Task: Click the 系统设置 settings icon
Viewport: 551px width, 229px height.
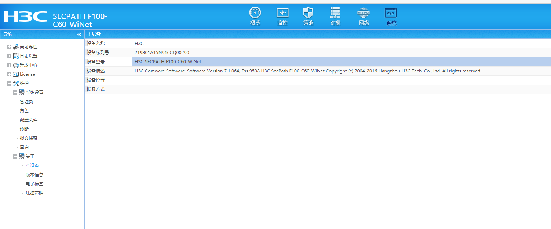Action: click(22, 92)
